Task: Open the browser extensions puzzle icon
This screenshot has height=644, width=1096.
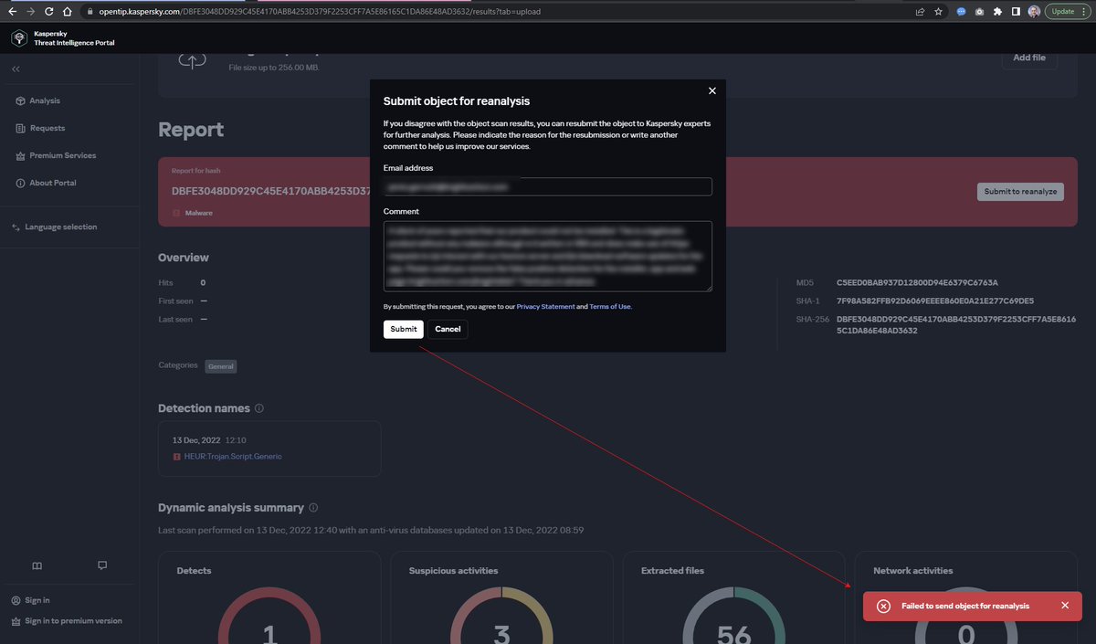Action: [x=997, y=12]
